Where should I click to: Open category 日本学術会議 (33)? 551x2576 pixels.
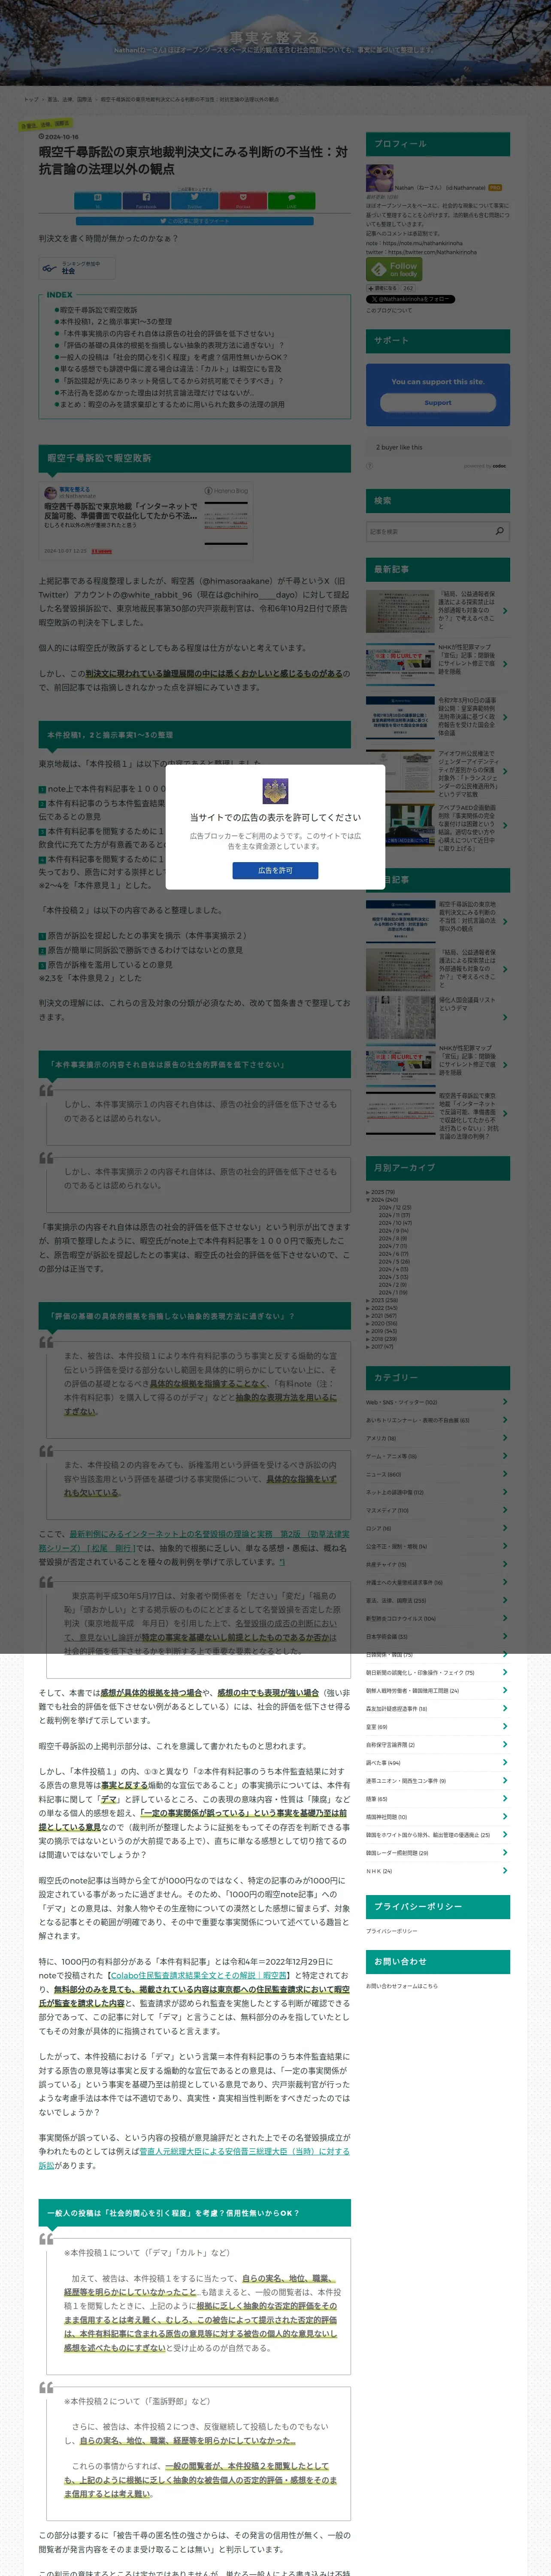[x=387, y=1636]
